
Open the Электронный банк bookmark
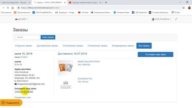pyautogui.click(x=101, y=13)
